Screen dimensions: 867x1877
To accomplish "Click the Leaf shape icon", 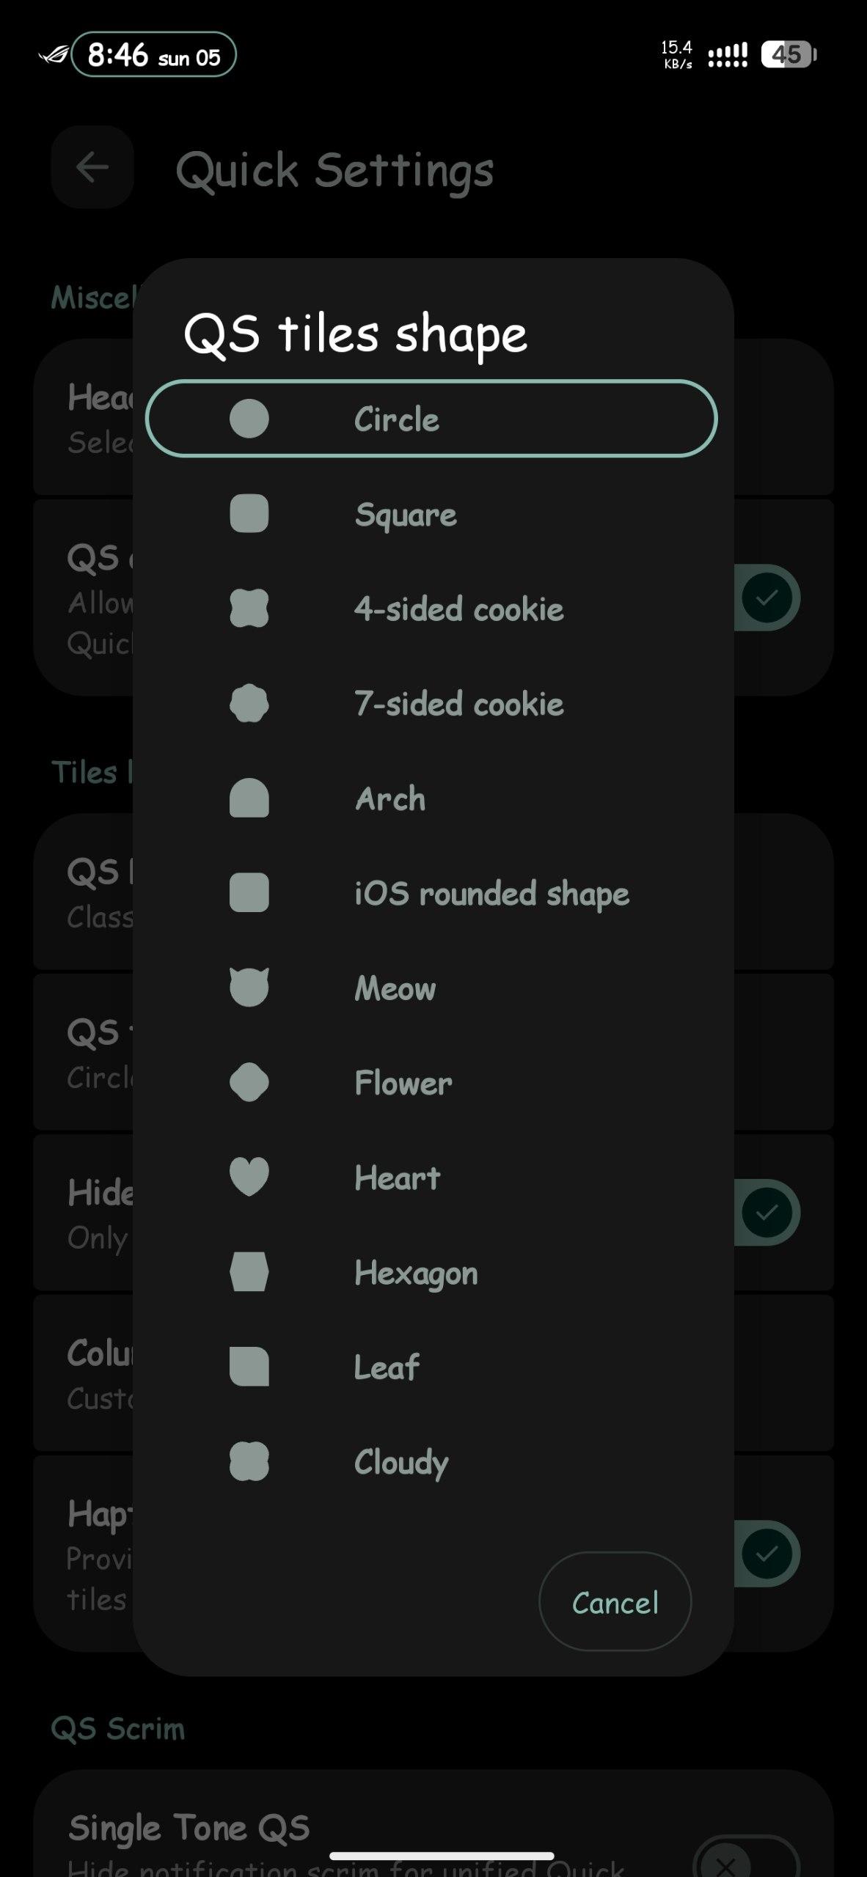I will 249,1366.
